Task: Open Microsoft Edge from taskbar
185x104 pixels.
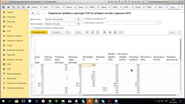Action: tap(37, 101)
